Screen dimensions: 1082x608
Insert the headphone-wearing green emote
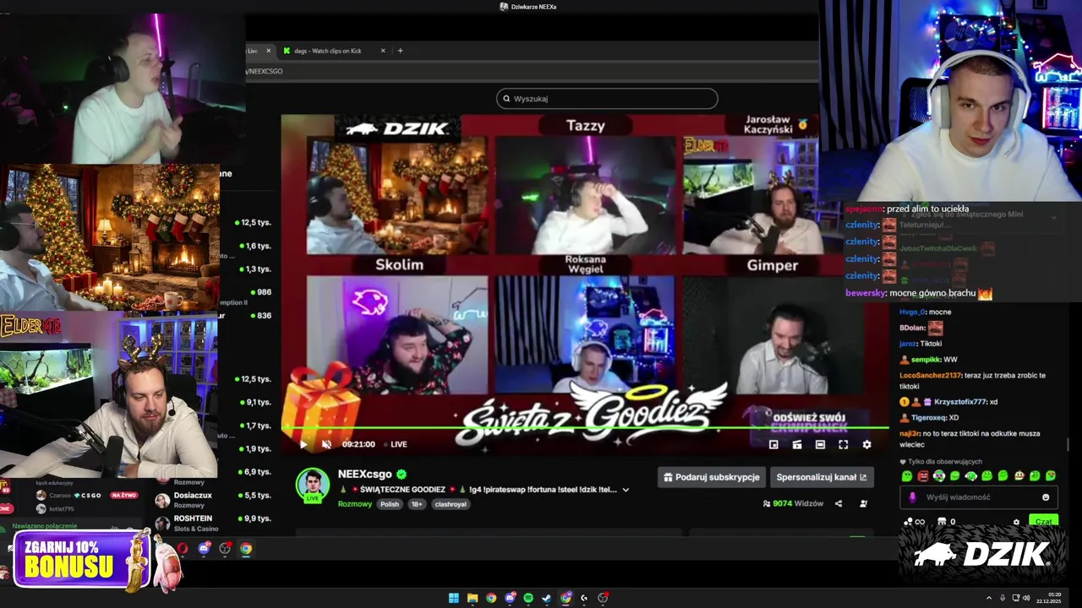(x=939, y=476)
